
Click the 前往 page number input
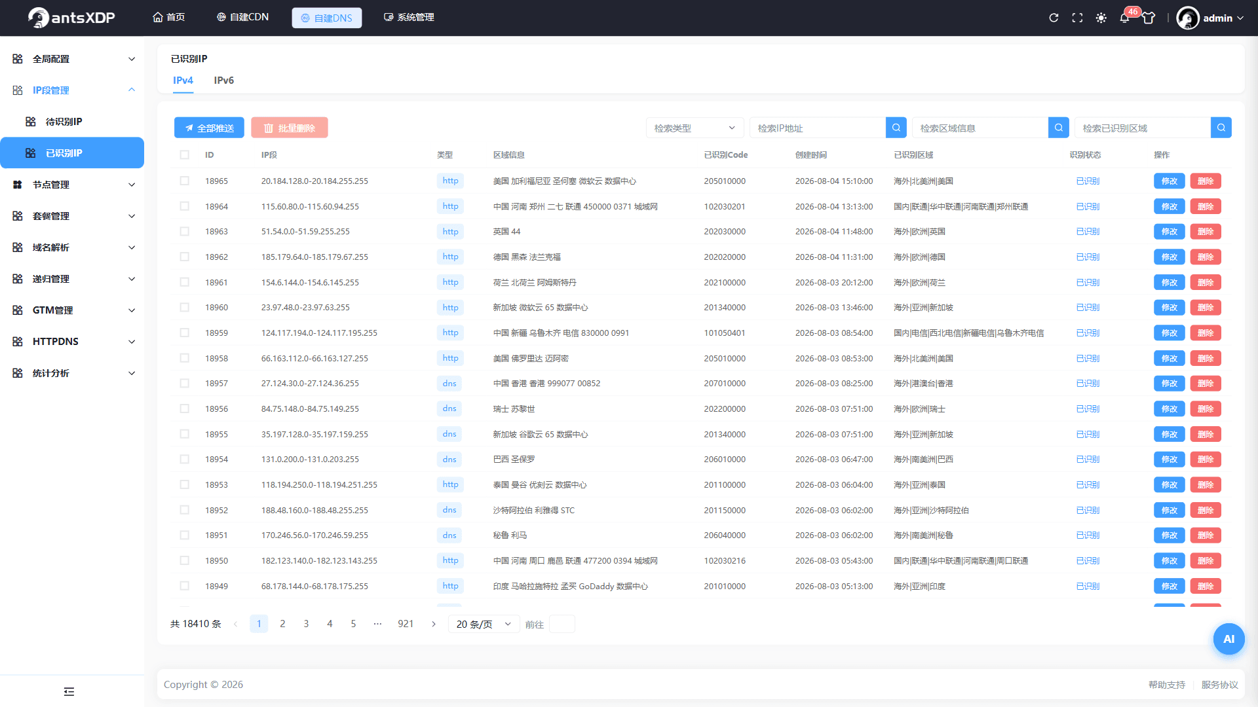562,624
